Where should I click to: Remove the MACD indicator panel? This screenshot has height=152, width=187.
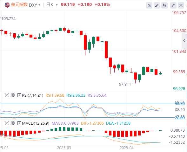point(7,123)
